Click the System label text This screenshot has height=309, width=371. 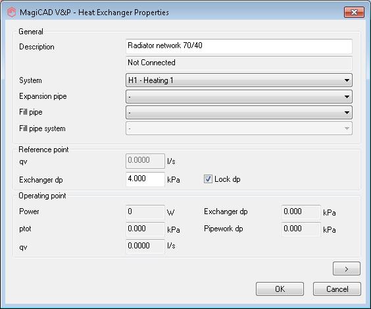[x=30, y=80]
